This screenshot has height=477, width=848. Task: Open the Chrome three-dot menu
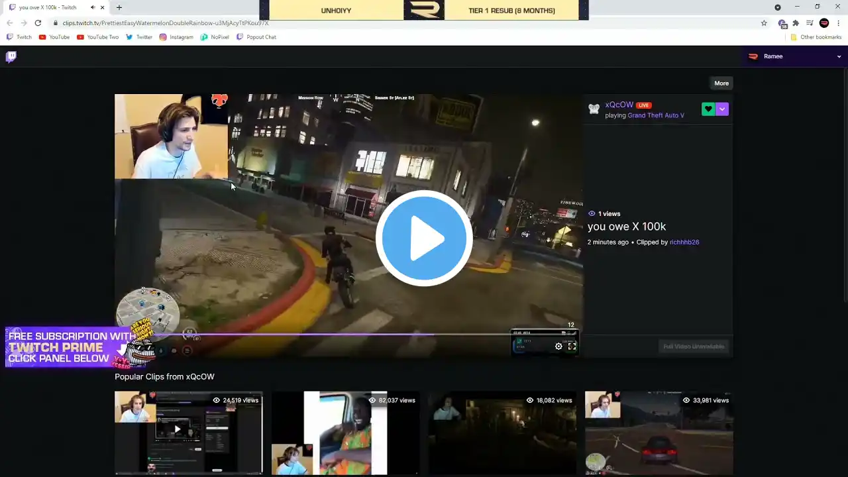tap(838, 23)
